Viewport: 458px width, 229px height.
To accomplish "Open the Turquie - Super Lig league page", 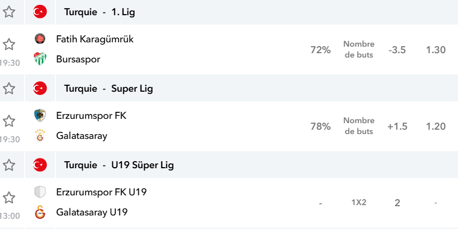I will [108, 88].
